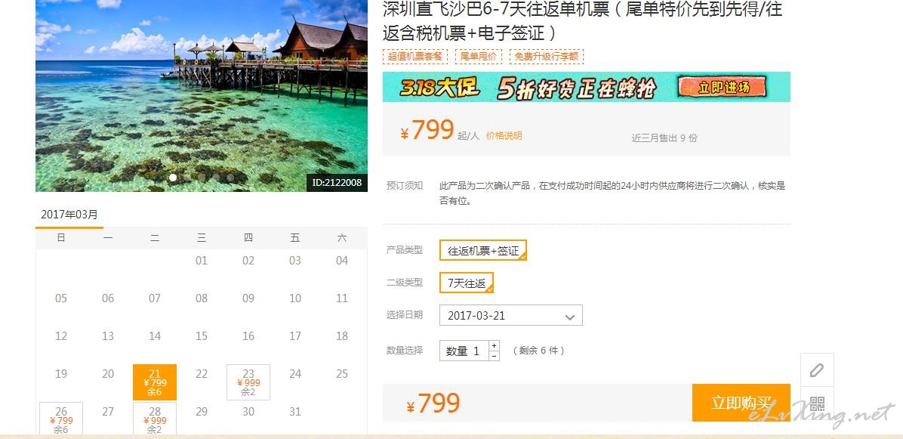The width and height of the screenshot is (903, 439).
Task: Click the pencil feedback icon at right
Action: click(817, 370)
